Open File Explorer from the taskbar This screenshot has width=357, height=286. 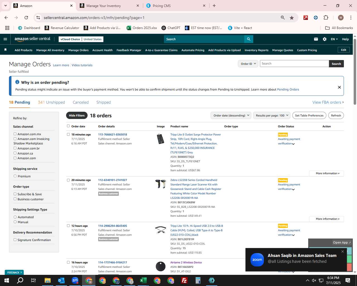pyautogui.click(x=48, y=280)
